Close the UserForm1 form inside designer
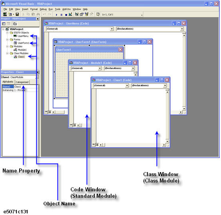The width and height of the screenshot is (221, 215). pos(120,50)
